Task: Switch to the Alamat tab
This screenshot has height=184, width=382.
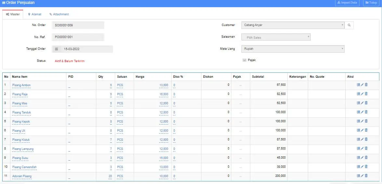Action: click(x=34, y=14)
